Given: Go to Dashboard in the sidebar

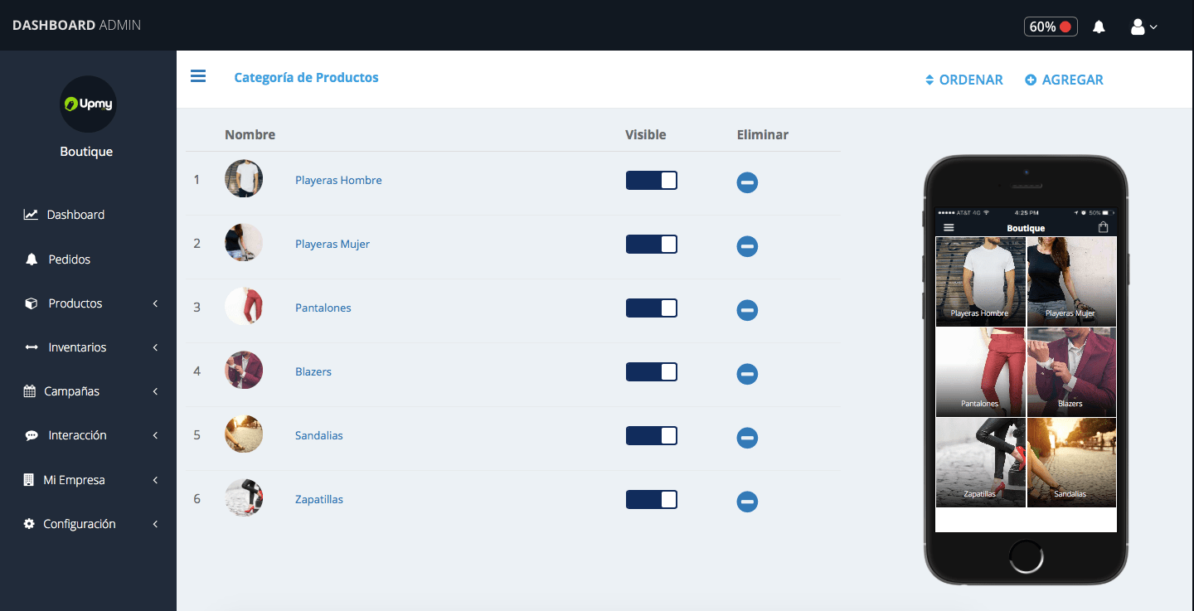Looking at the screenshot, I should tap(75, 215).
